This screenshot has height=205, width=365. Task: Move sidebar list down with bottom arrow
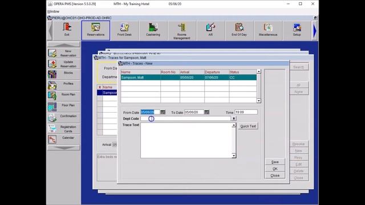pos(64,148)
